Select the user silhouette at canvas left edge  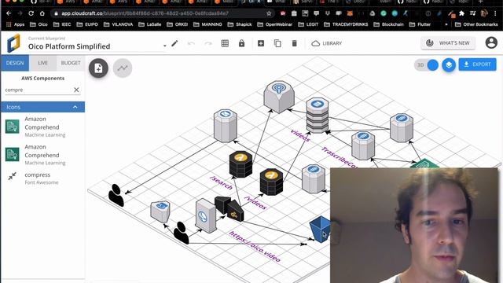pos(116,195)
